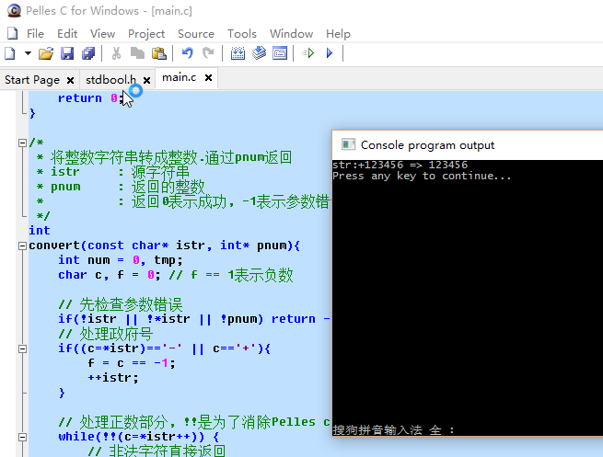Open the File menu
603x457 pixels.
(35, 34)
